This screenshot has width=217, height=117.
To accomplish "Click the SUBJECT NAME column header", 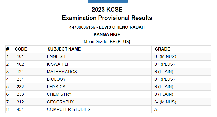I will point(64,49).
